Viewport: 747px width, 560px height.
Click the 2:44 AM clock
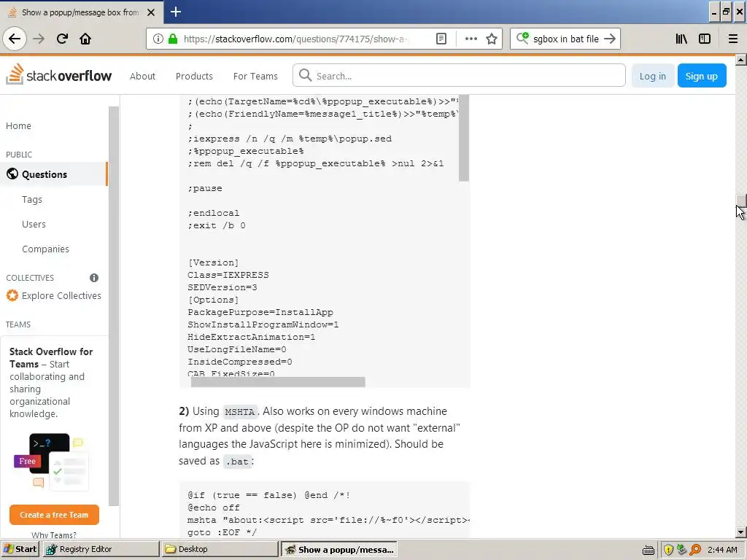click(722, 550)
